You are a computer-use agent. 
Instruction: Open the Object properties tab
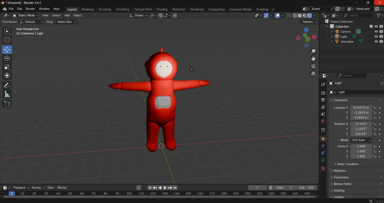tap(323, 139)
